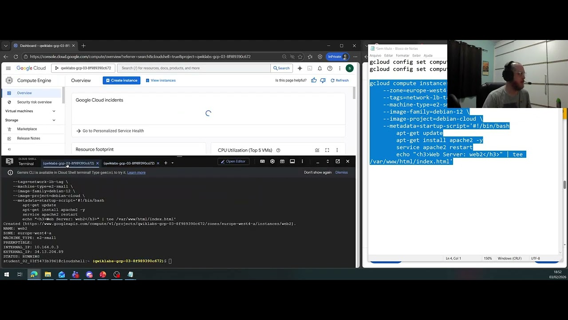The height and width of the screenshot is (320, 568).
Task: Click the resources search input field
Action: (194, 68)
